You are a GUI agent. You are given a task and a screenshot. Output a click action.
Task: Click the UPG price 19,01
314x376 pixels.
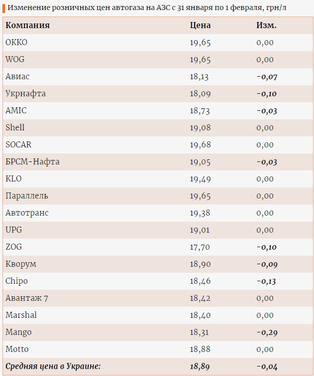point(200,230)
